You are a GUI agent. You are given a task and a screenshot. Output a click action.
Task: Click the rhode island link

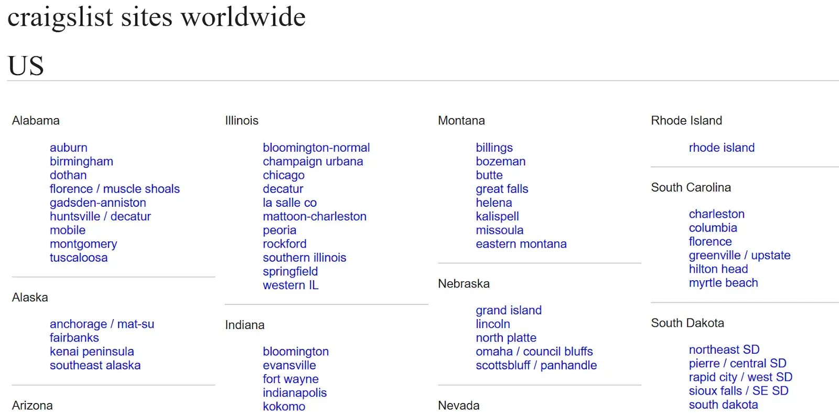tap(722, 148)
